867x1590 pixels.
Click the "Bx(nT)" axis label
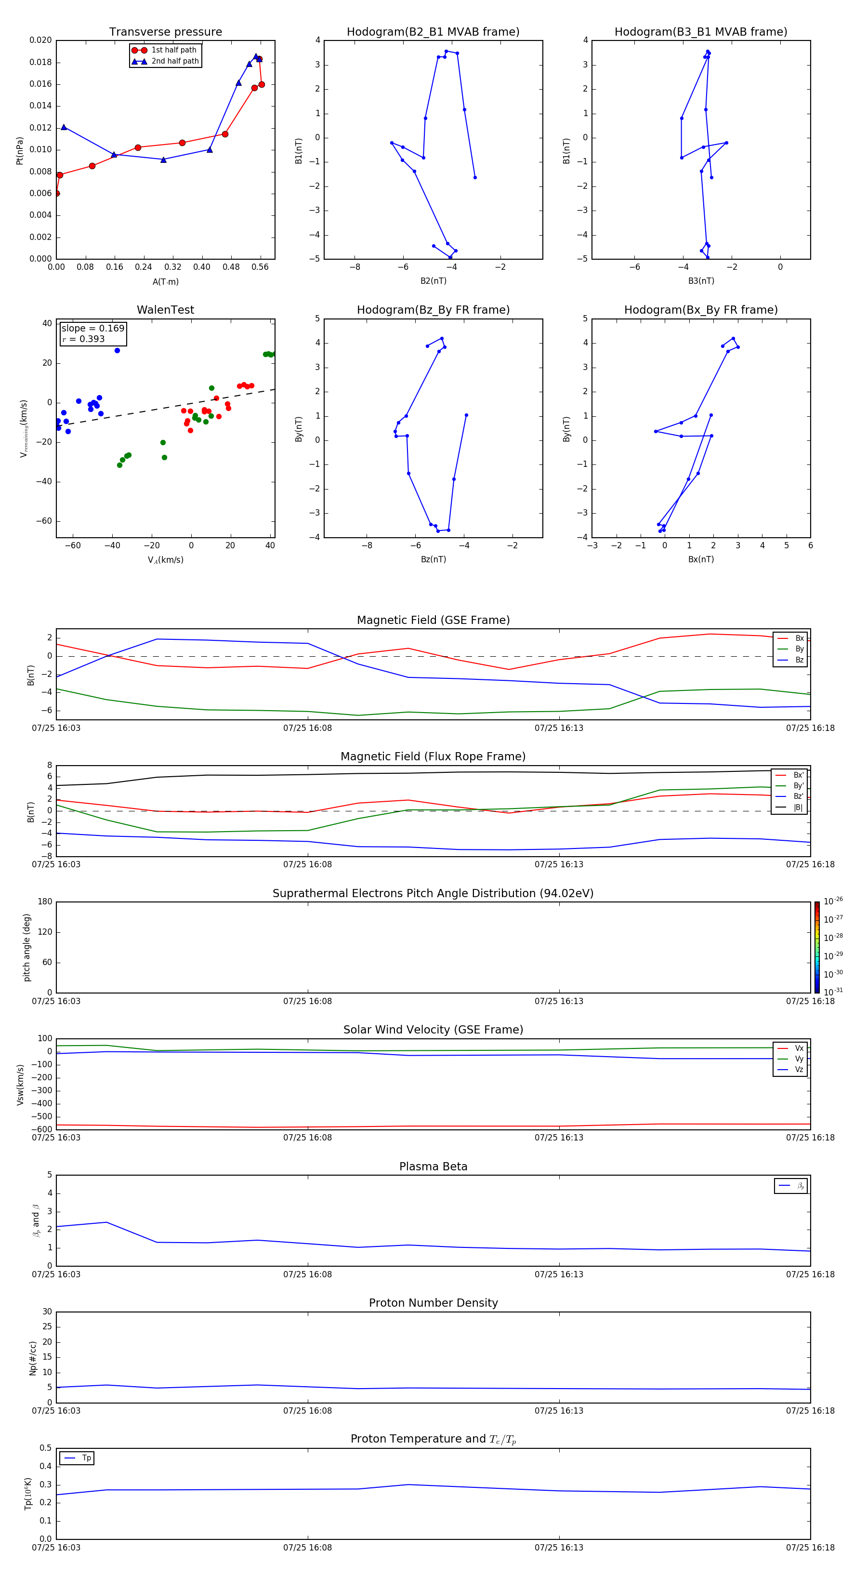[x=701, y=559]
